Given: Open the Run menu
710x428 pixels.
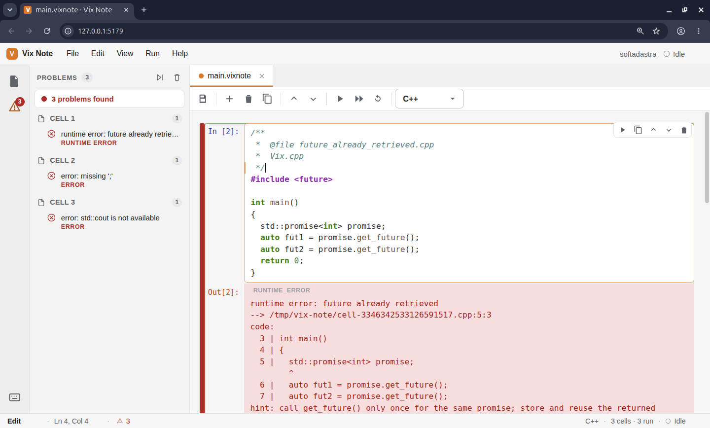Looking at the screenshot, I should click(152, 53).
